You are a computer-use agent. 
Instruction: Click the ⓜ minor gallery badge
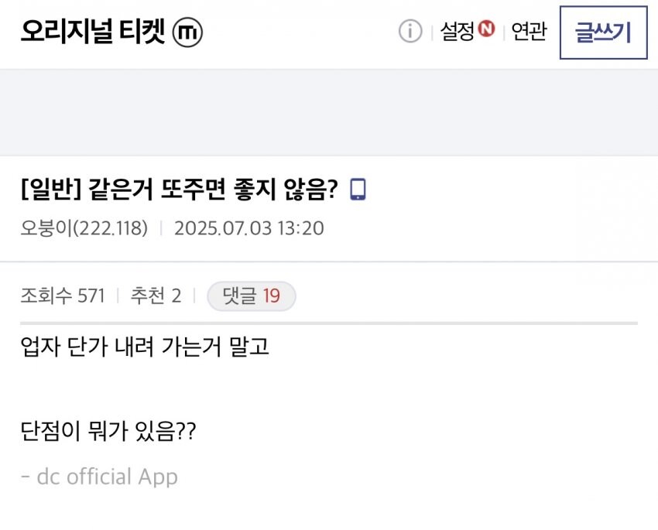tap(190, 32)
